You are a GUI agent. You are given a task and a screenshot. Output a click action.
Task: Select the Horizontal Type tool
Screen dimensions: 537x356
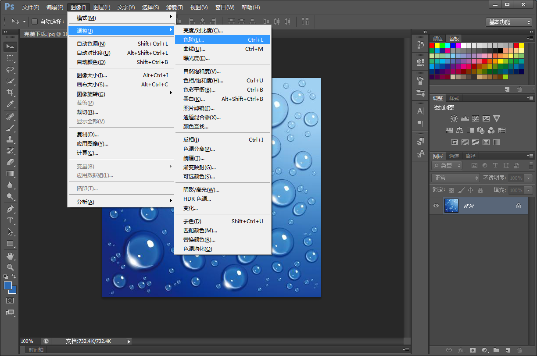(x=10, y=220)
